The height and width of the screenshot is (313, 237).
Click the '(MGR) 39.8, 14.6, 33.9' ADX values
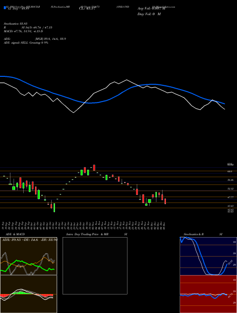[50, 39]
